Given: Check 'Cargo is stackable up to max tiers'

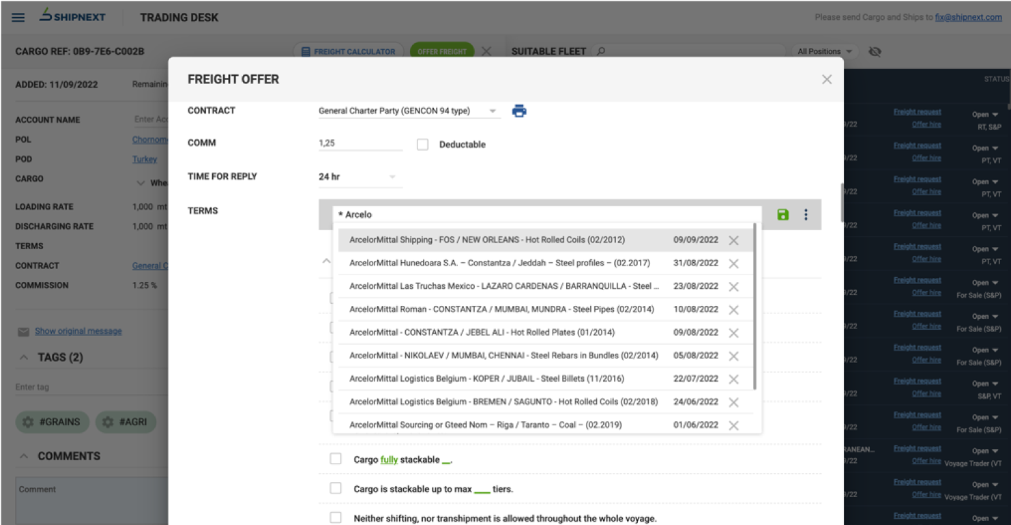Looking at the screenshot, I should click(x=336, y=489).
